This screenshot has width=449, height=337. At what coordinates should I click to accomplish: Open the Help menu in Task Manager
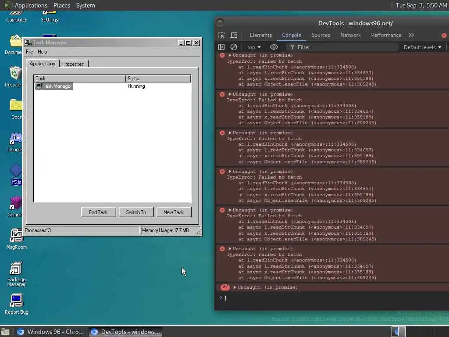pyautogui.click(x=43, y=52)
